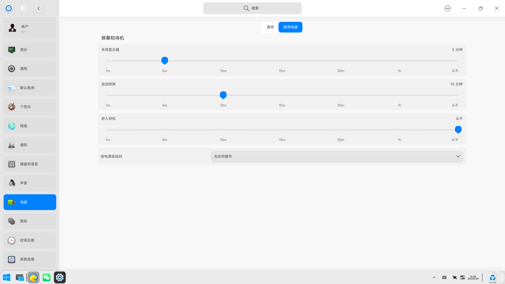
Task: Open the Display (显示) settings icon
Action: click(12, 50)
